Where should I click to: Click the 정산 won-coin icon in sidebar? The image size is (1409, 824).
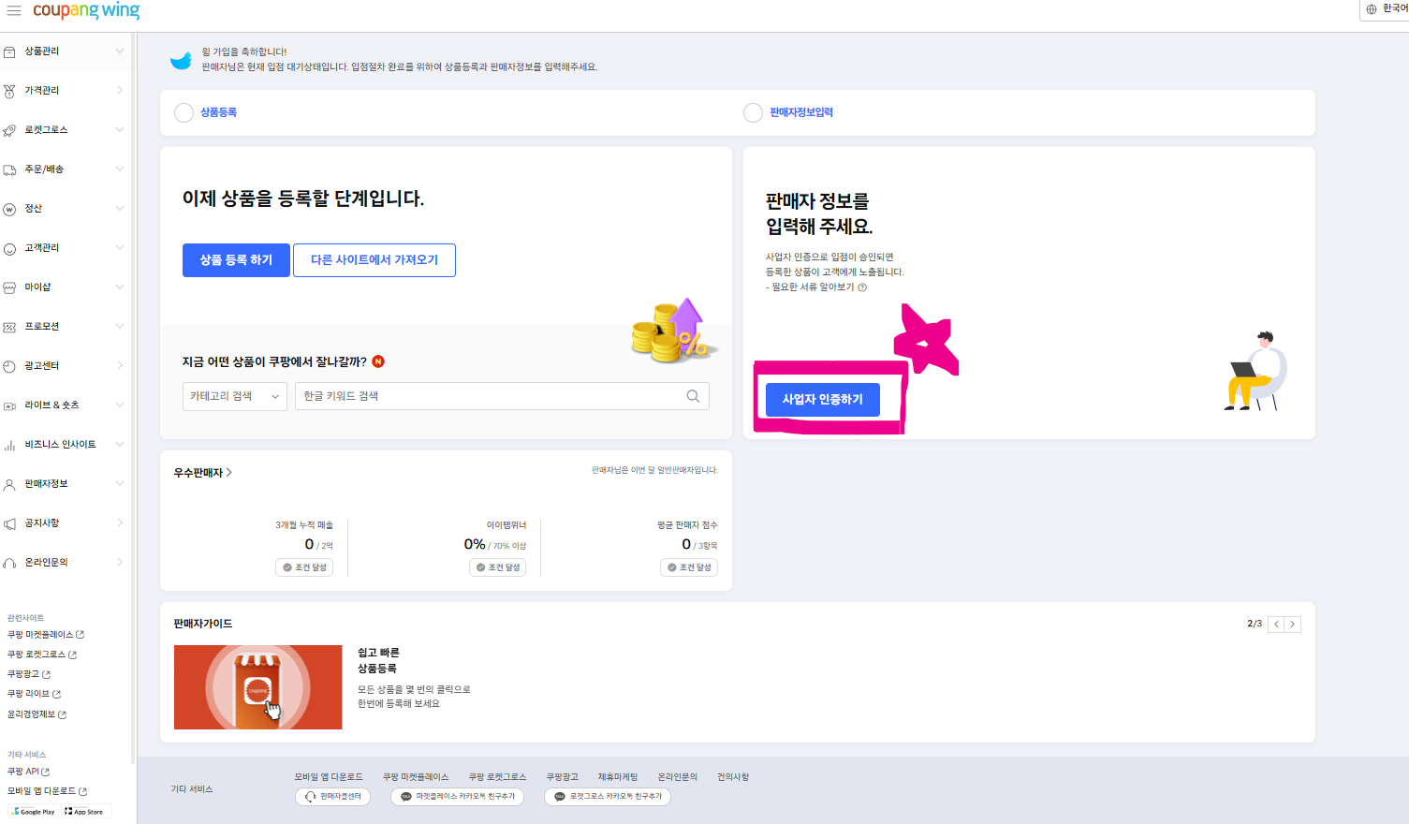[9, 209]
